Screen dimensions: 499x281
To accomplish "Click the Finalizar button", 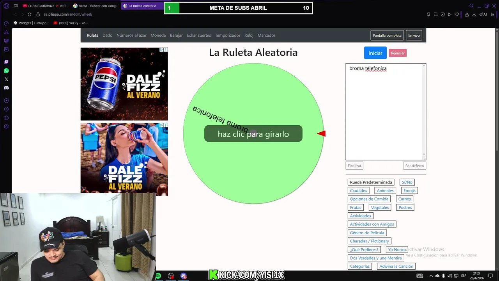I will 354,166.
